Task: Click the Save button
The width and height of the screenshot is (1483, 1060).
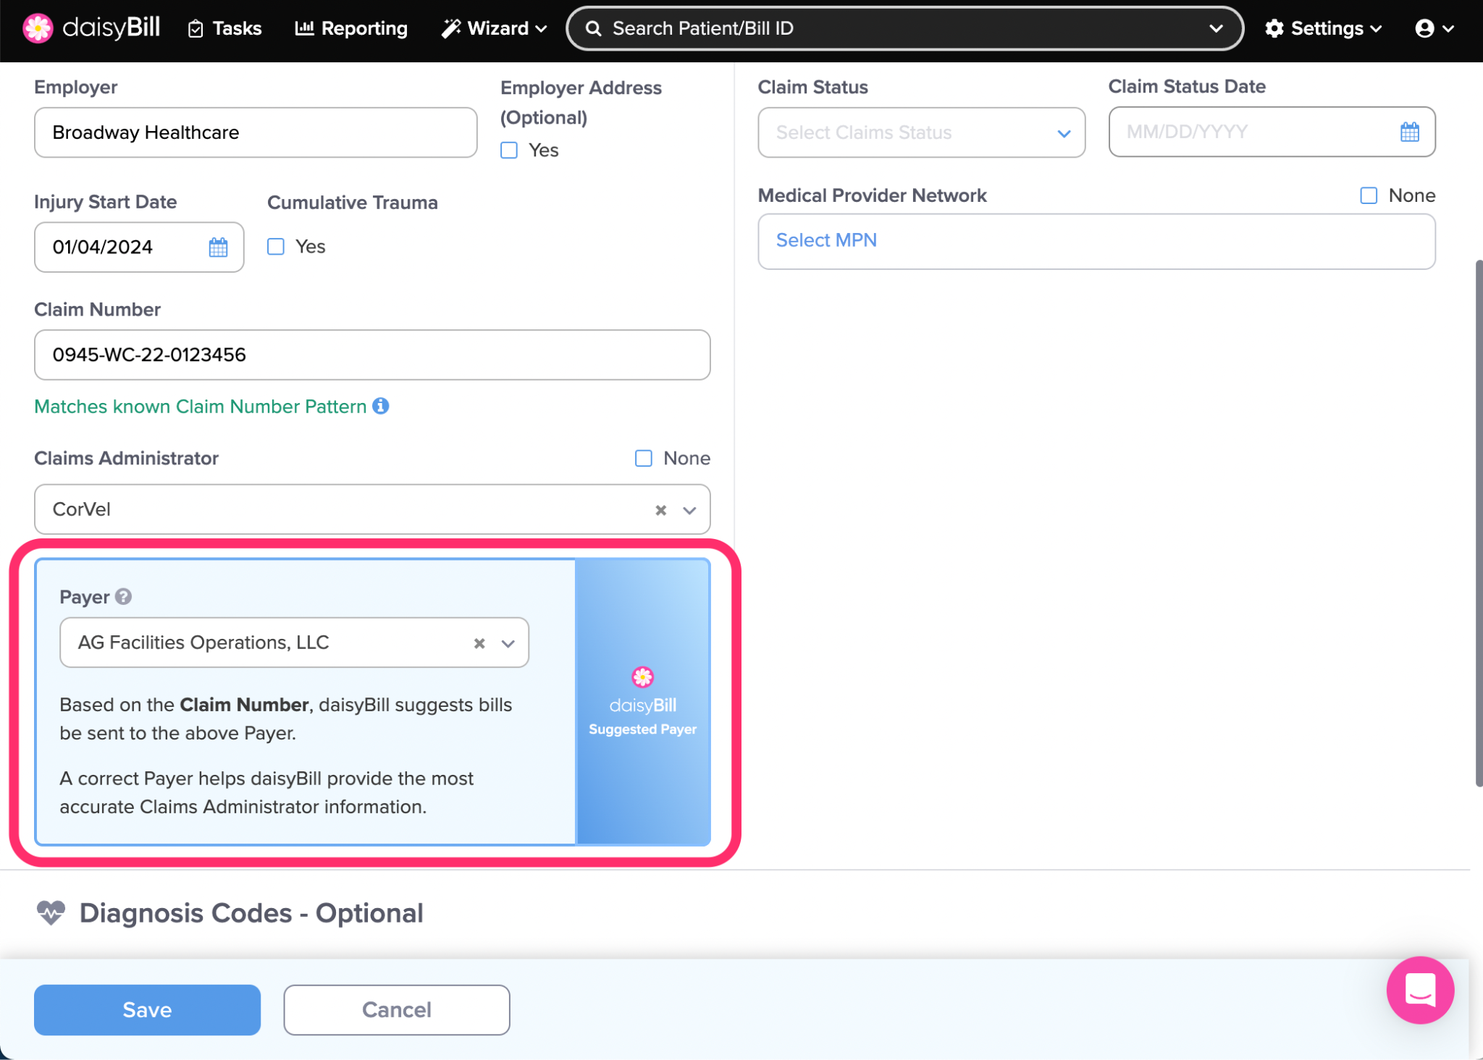Action: [x=147, y=1009]
